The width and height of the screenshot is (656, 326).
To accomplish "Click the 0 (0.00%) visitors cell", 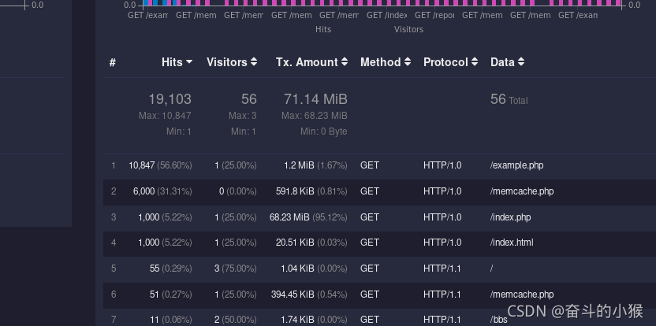I will click(237, 191).
